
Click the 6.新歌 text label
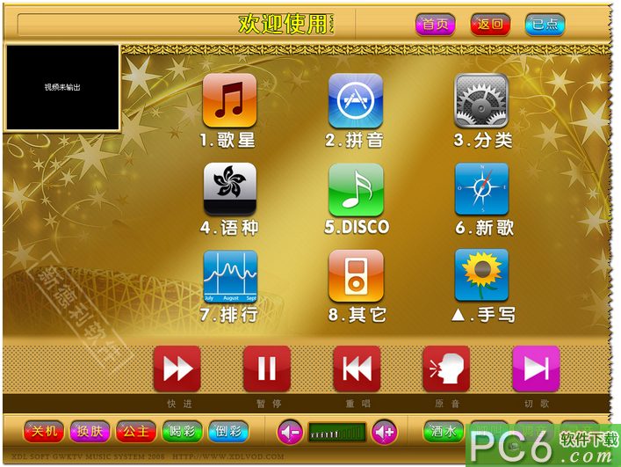click(484, 228)
